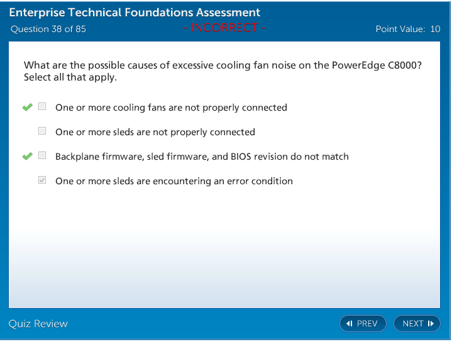Image resolution: width=452 pixels, height=342 pixels.
Task: Click the 'Question 38 of 85' counter
Action: point(48,29)
